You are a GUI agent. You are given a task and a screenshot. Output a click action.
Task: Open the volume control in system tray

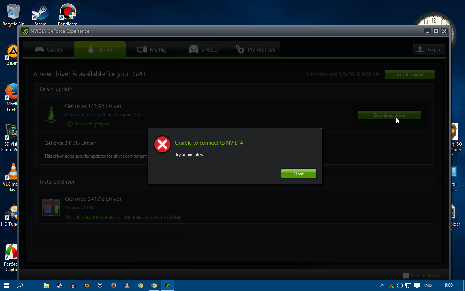click(400, 286)
